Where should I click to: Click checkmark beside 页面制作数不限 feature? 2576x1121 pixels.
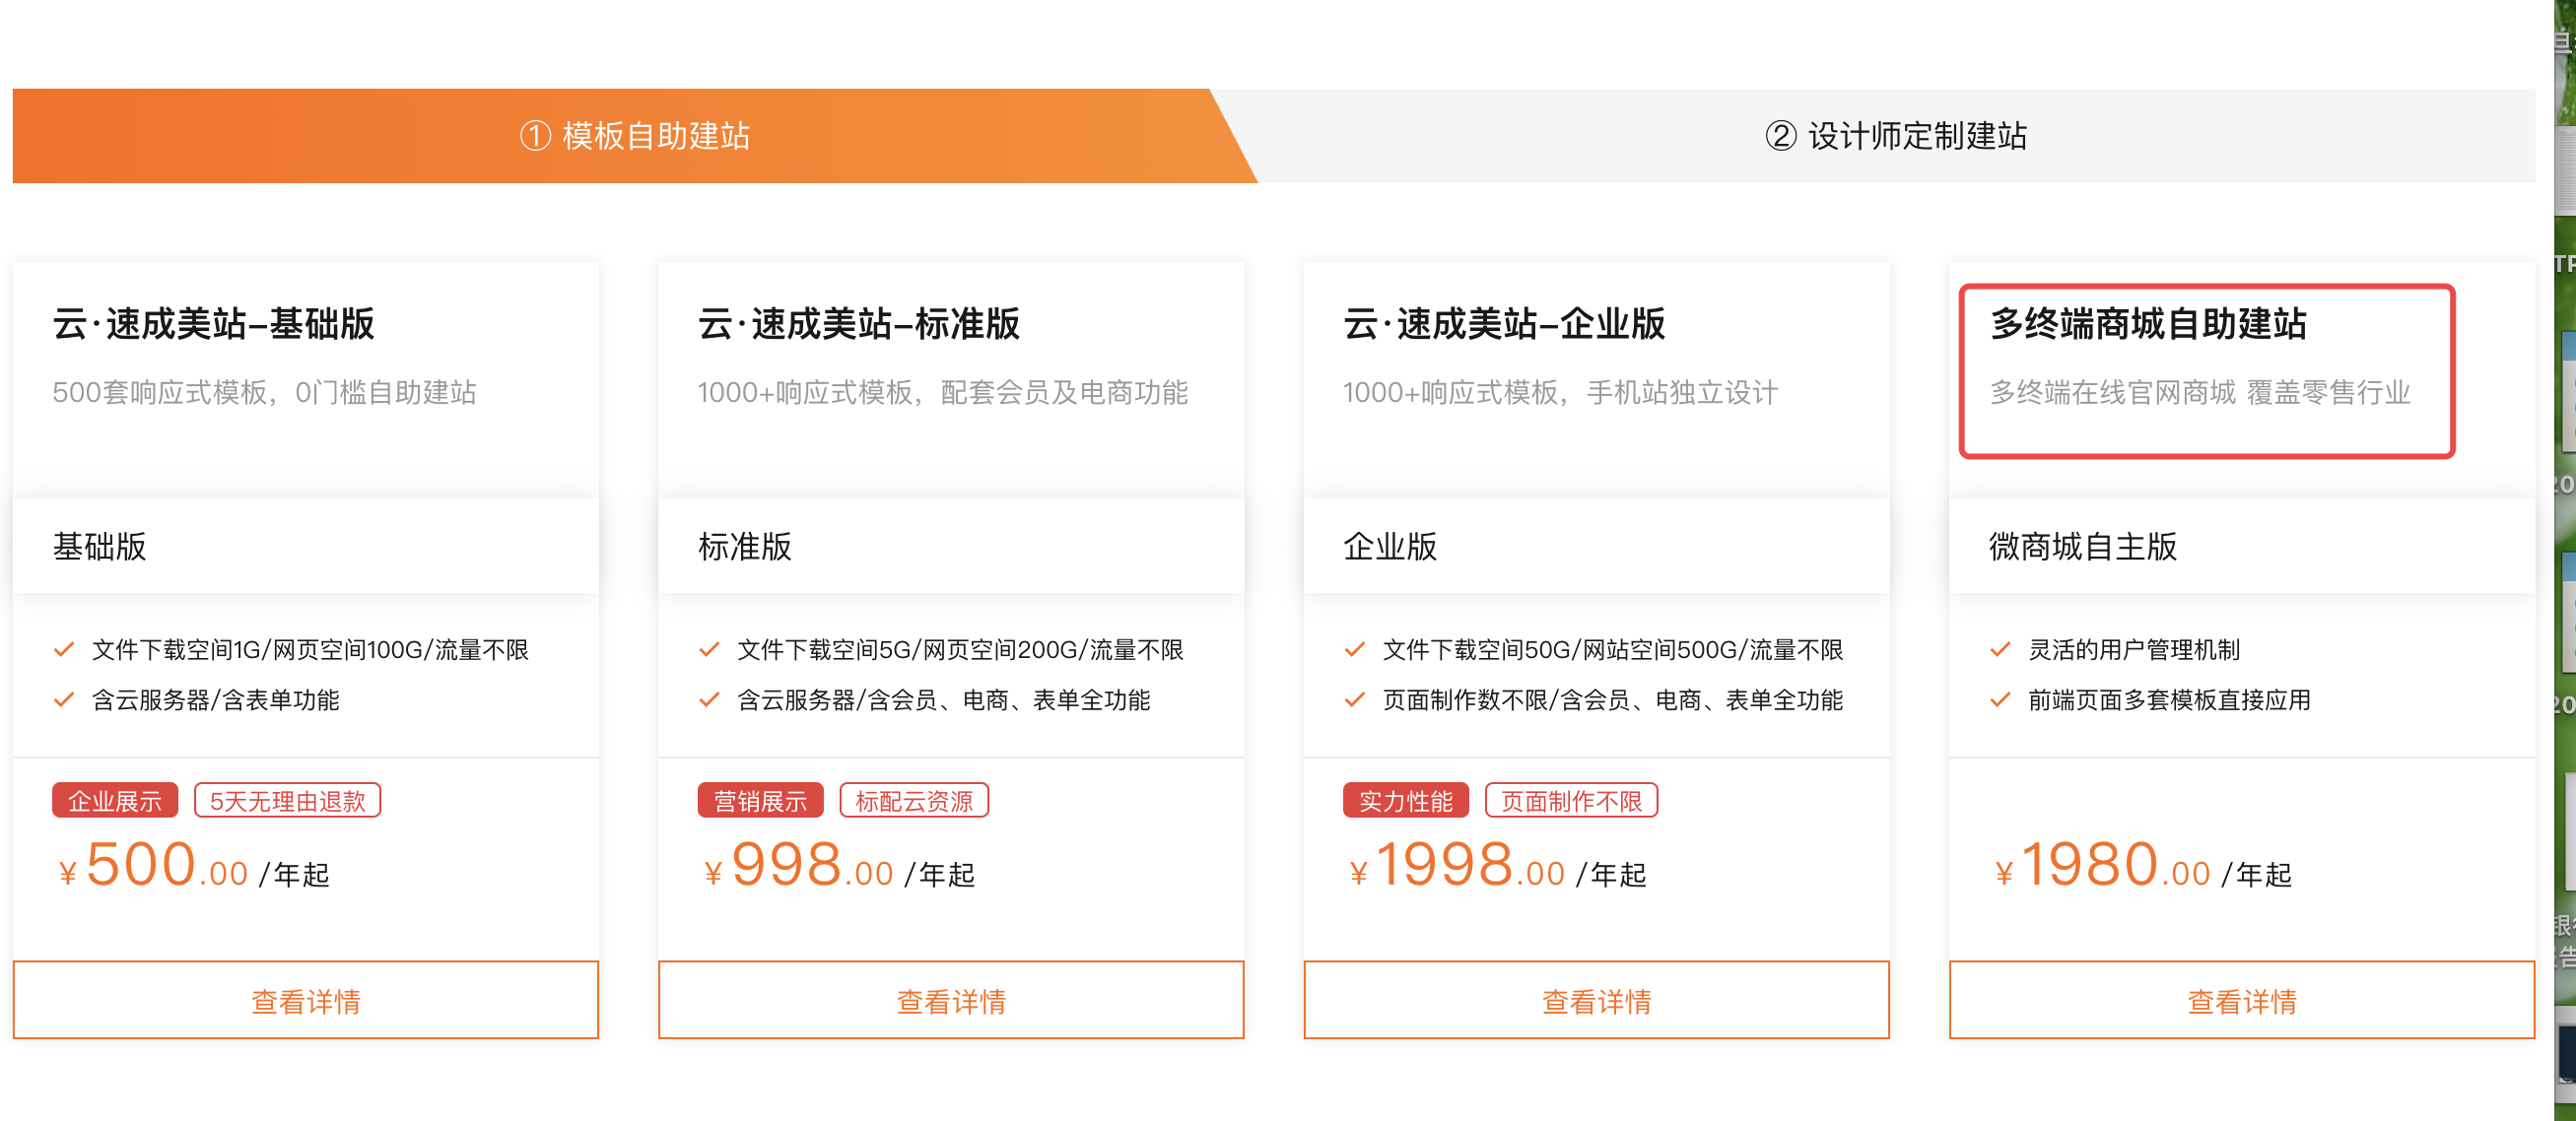pyautogui.click(x=1354, y=700)
